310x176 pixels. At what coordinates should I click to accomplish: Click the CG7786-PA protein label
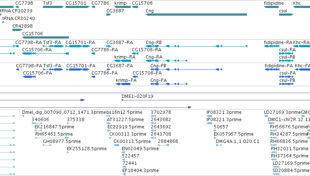[105, 73]
